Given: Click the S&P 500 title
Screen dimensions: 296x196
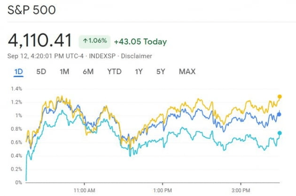Looking at the screenshot, I should (x=31, y=9).
